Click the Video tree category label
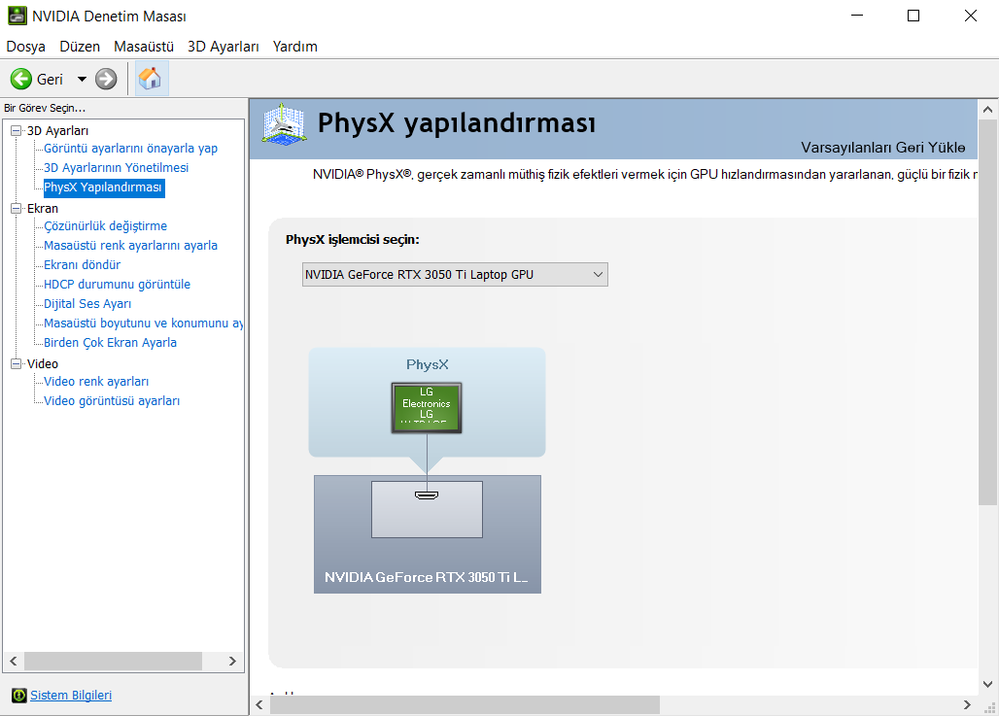This screenshot has width=999, height=716. point(42,363)
